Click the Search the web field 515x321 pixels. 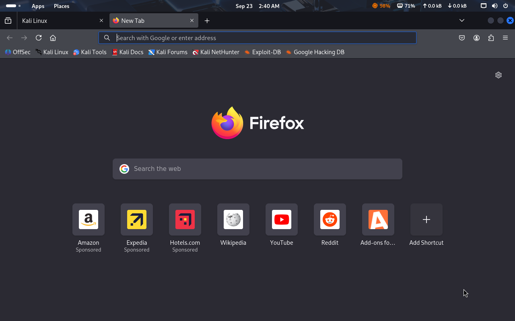pos(257,169)
